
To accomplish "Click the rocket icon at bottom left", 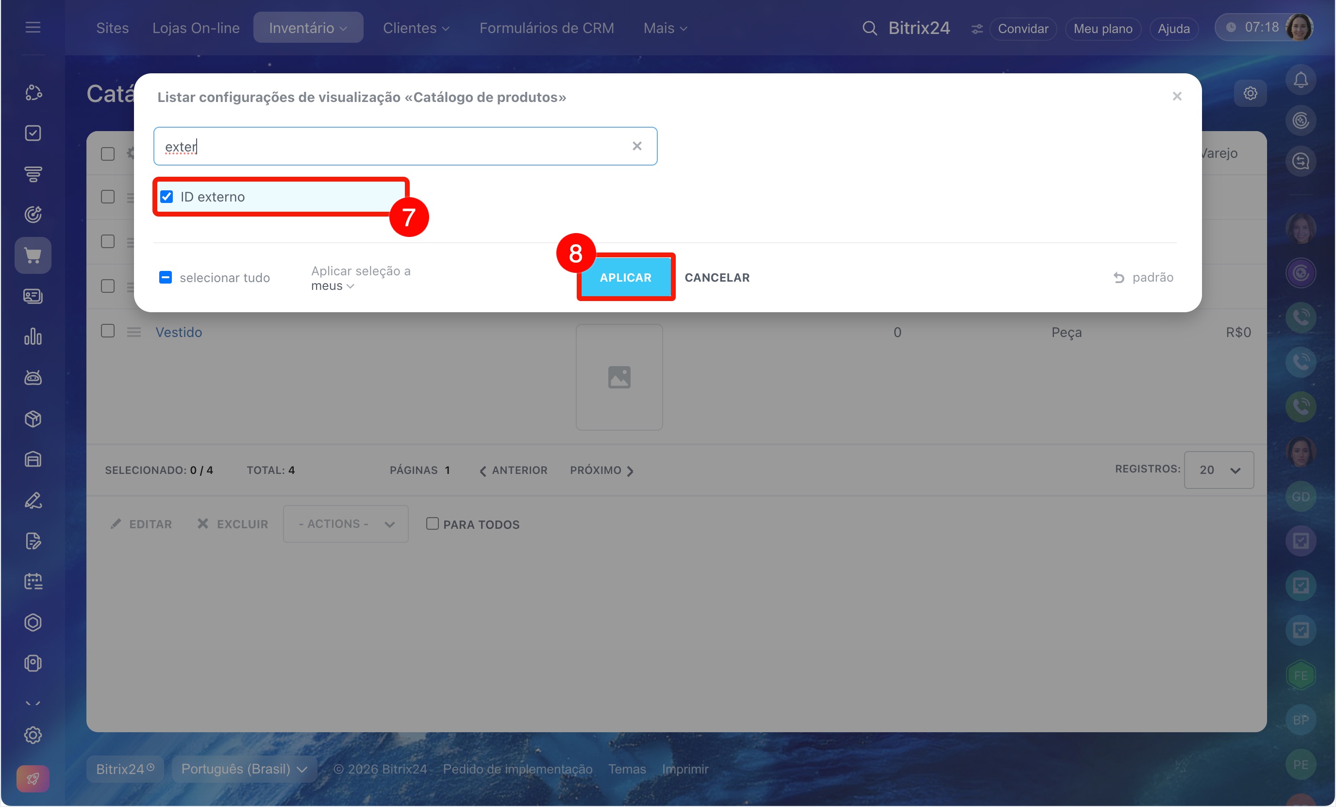I will point(33,779).
